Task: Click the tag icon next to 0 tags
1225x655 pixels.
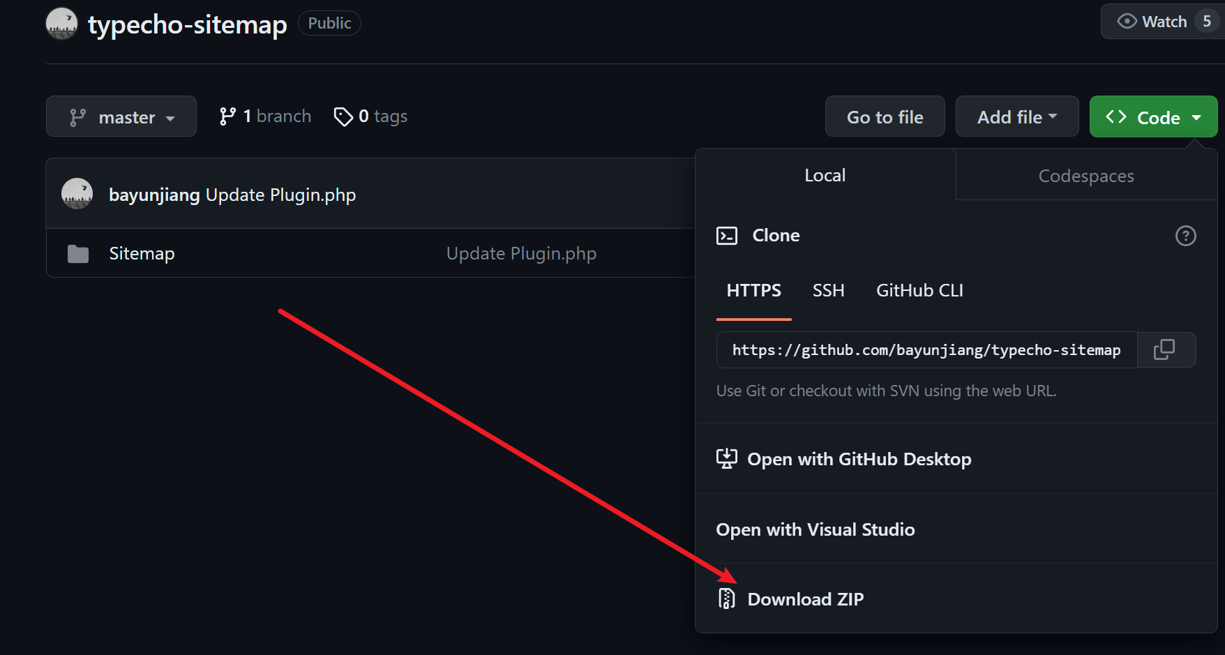Action: click(x=343, y=116)
